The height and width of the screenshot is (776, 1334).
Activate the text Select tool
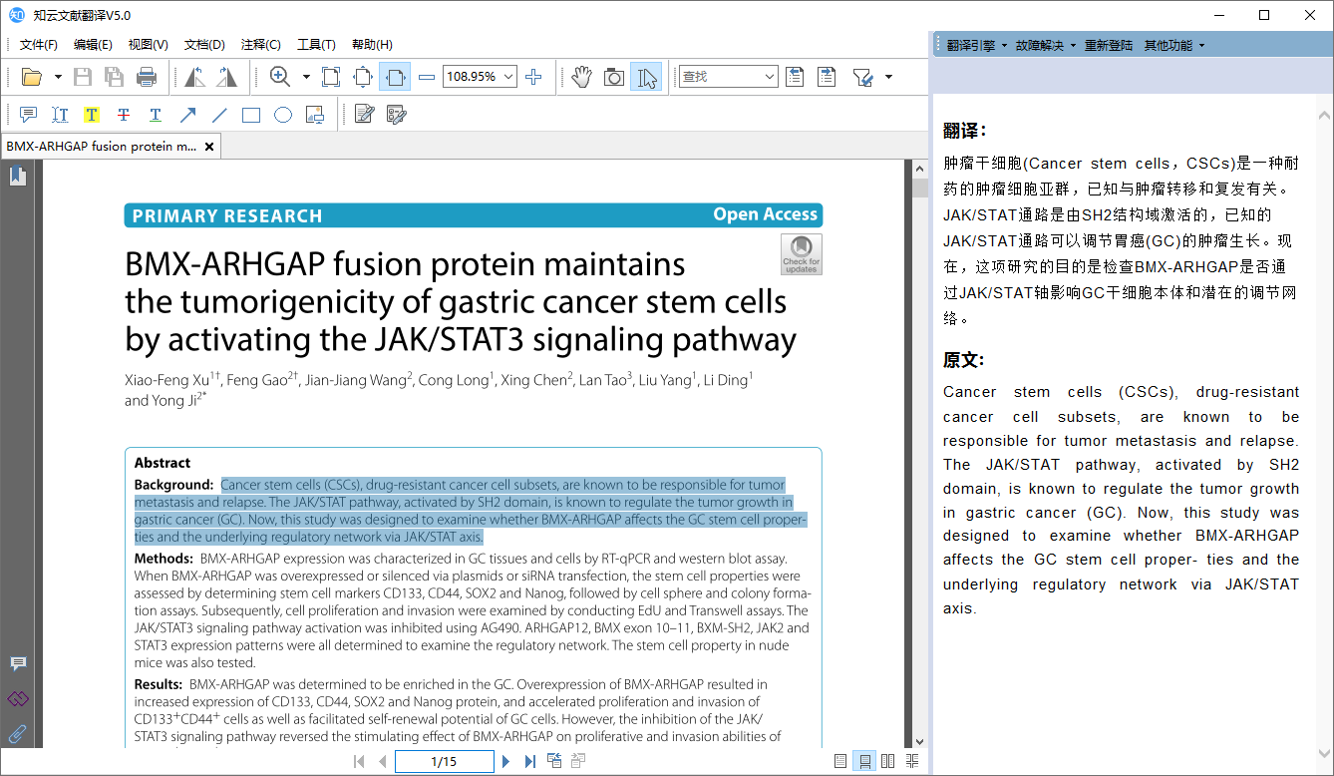tap(646, 77)
